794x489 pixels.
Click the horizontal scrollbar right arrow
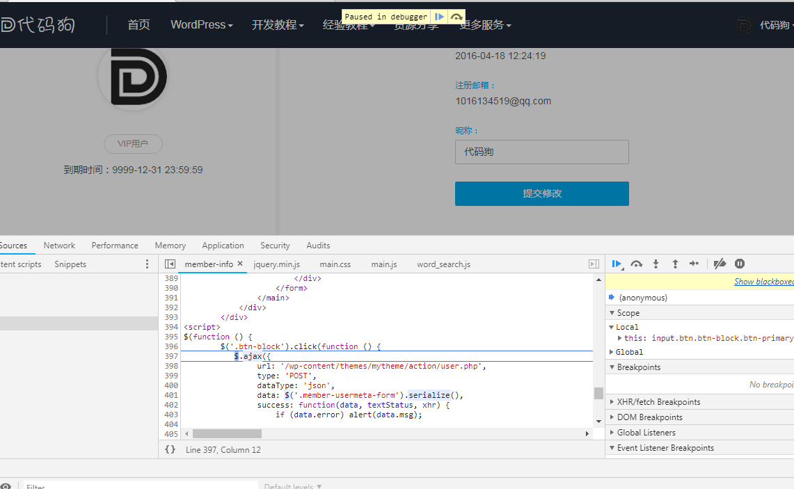coord(587,434)
